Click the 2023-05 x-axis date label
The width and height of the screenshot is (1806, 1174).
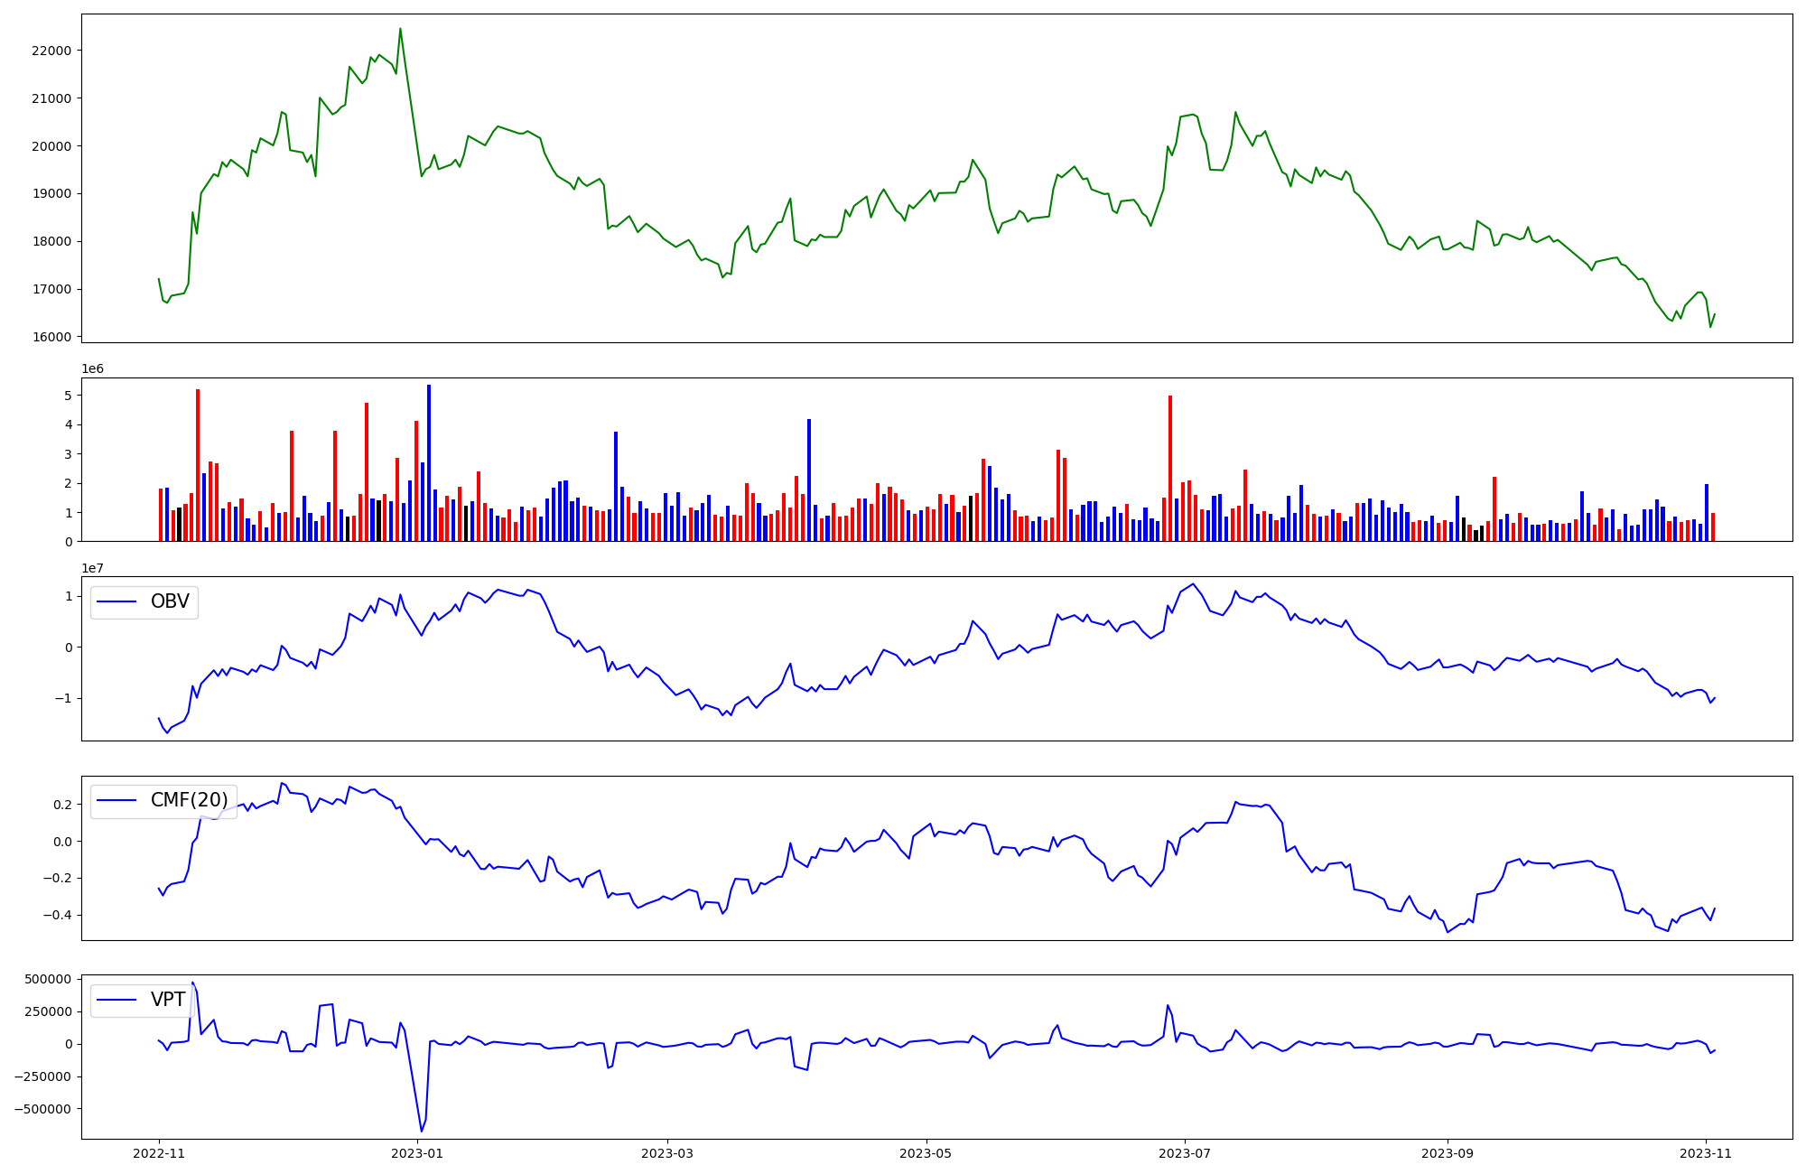coord(926,1153)
